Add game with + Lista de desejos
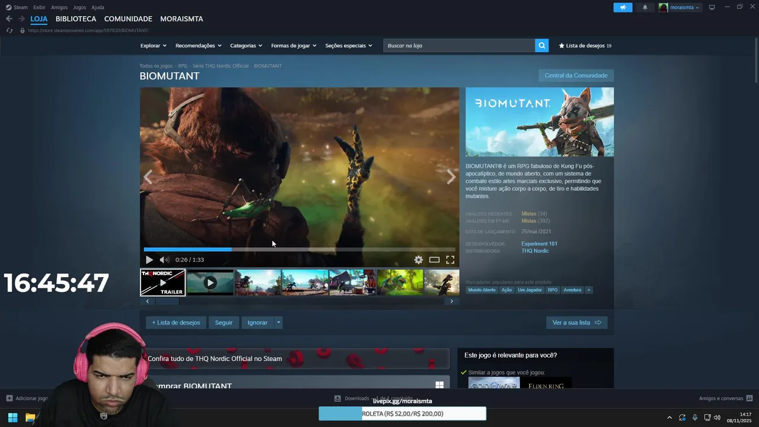The height and width of the screenshot is (427, 759). point(176,323)
